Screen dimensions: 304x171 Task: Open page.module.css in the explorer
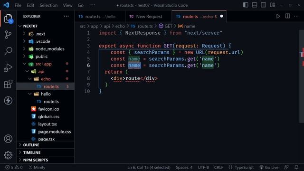46,132
